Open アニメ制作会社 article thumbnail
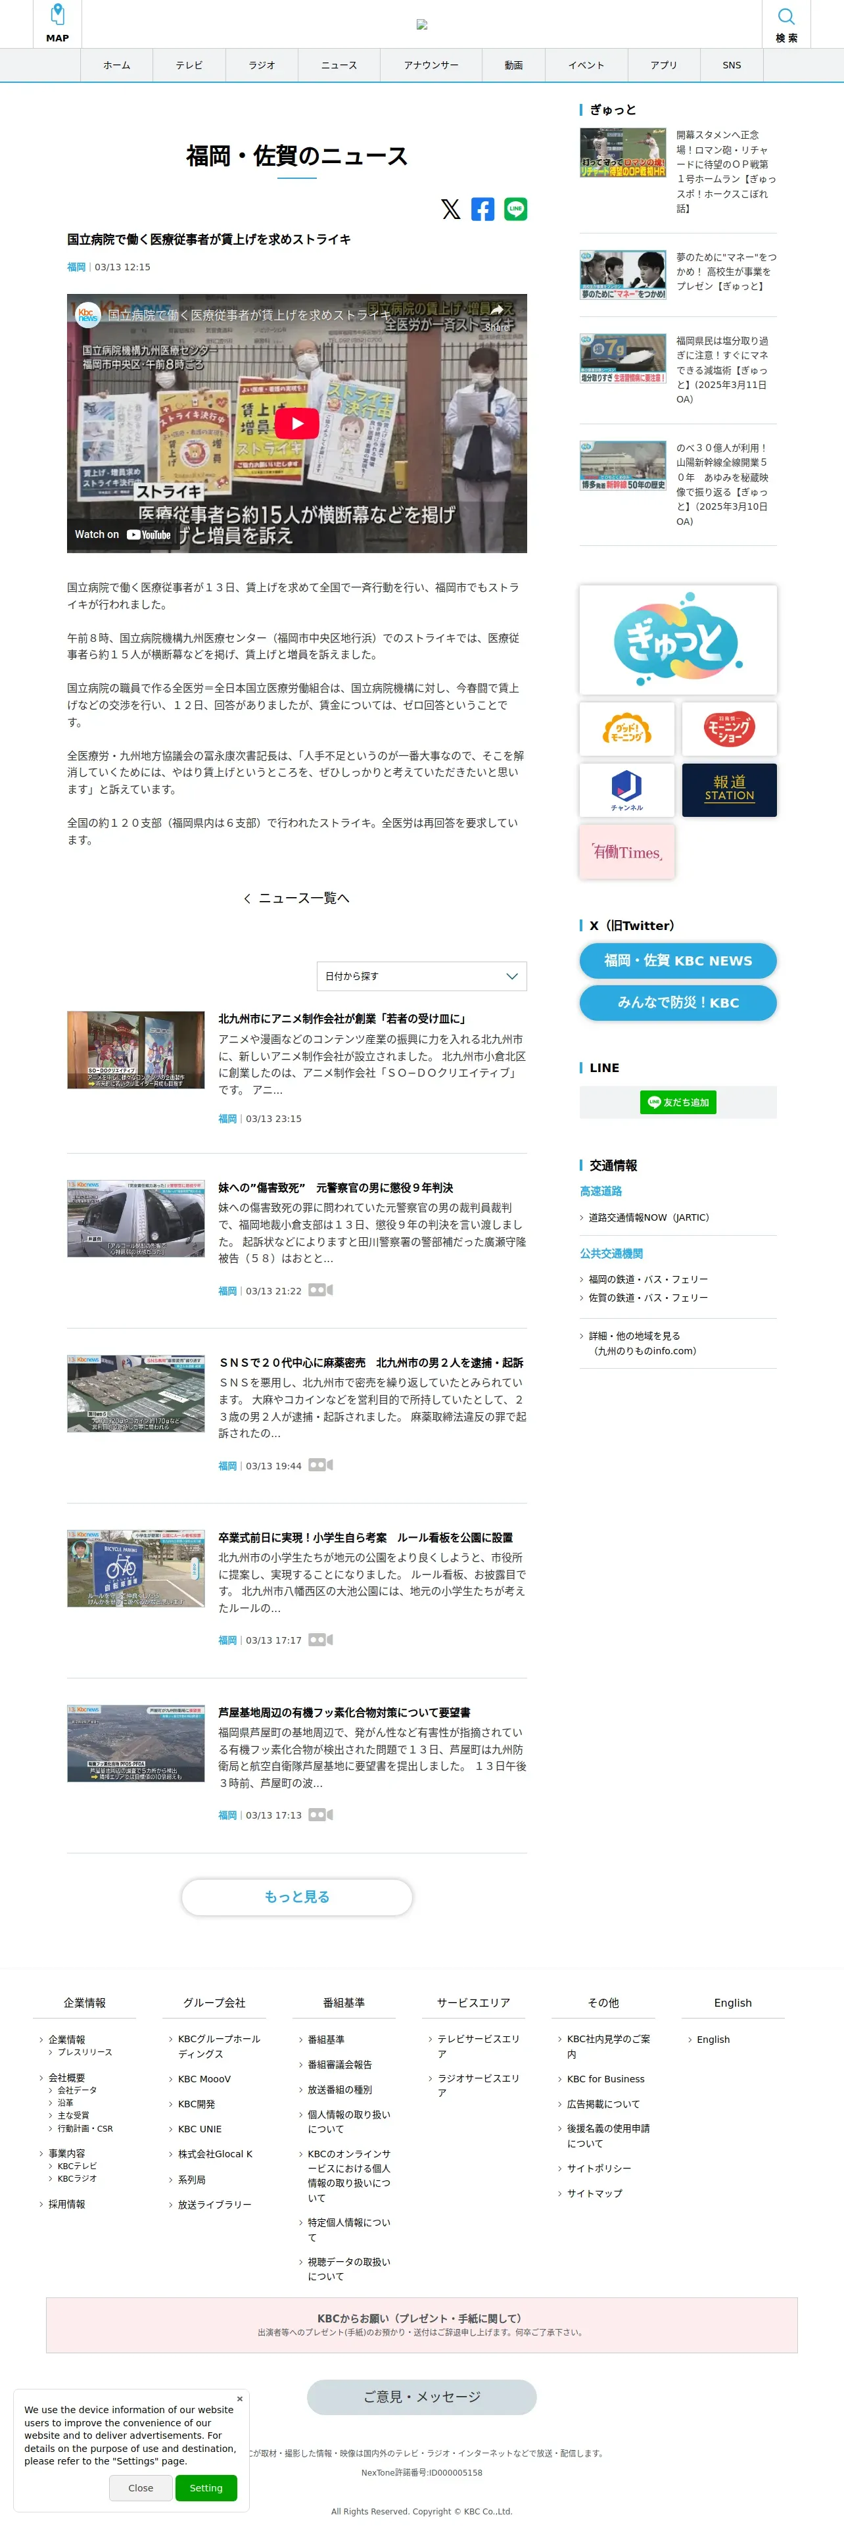This screenshot has height=2546, width=844. [135, 1050]
